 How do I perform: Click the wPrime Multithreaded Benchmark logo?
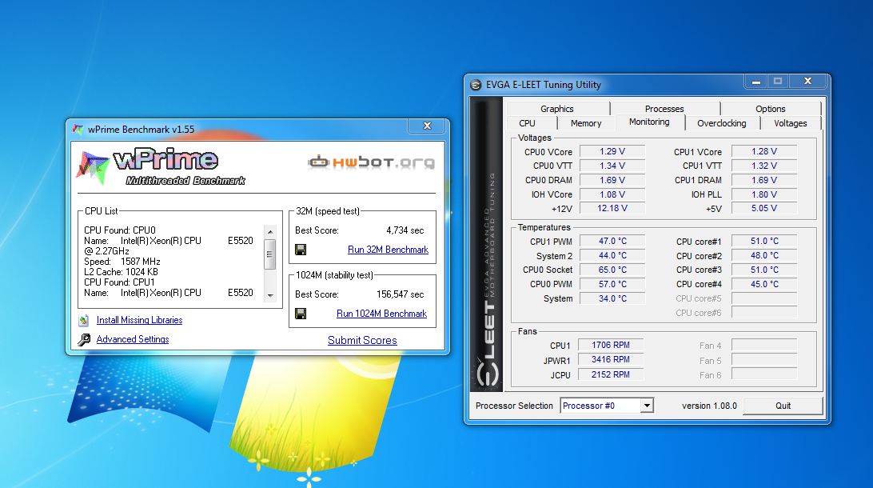coord(162,166)
